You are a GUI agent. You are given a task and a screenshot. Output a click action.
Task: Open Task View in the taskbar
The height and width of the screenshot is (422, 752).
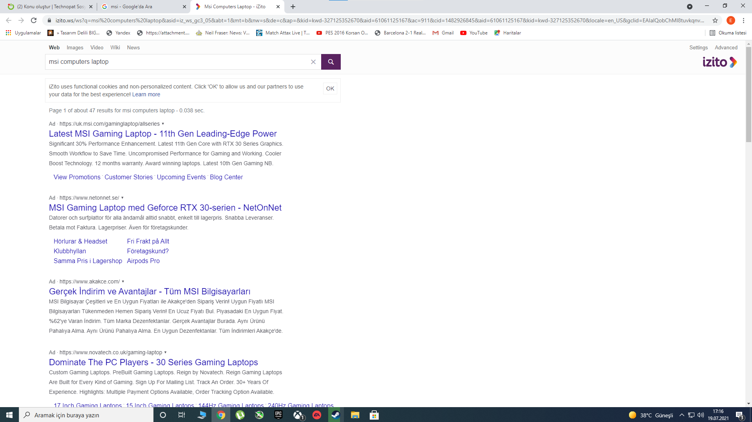[182, 415]
